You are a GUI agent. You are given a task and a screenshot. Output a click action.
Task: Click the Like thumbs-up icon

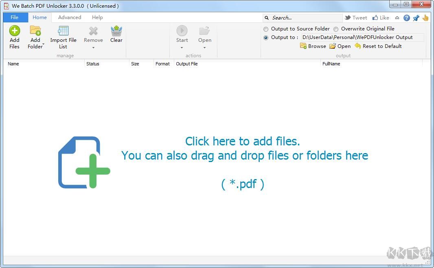(375, 18)
